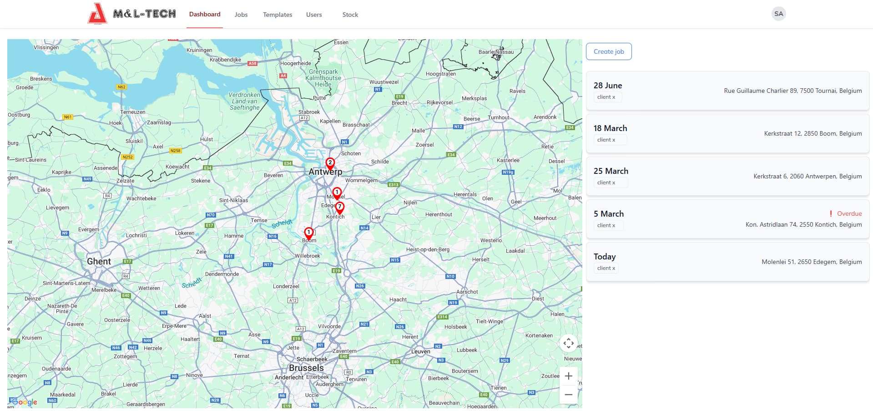Open the overdue 5 March job

pyautogui.click(x=727, y=219)
